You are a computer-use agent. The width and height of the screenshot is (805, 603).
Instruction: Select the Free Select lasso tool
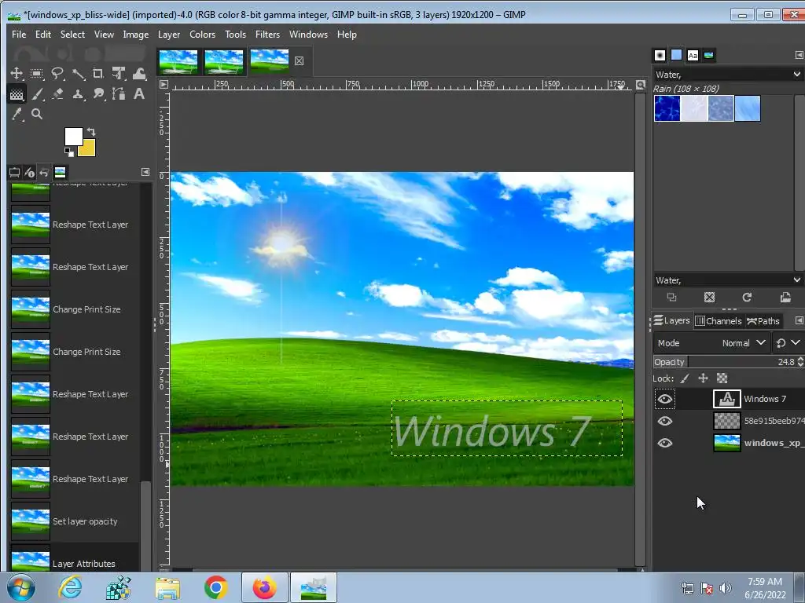[57, 74]
